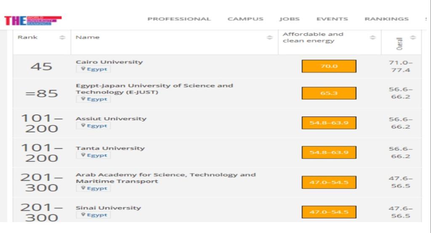Sort table by Rank column arrows
The height and width of the screenshot is (233, 431).
pyautogui.click(x=62, y=38)
